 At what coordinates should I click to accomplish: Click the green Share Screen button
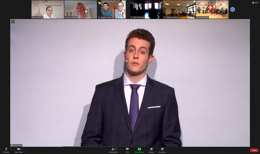click(139, 150)
